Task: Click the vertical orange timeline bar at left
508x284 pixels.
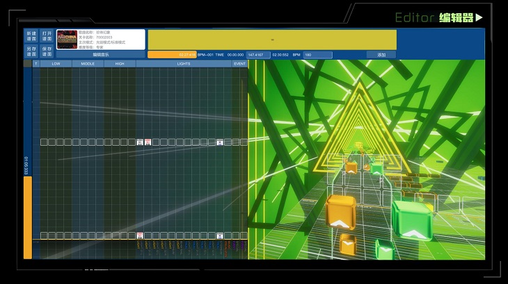Action: point(28,217)
